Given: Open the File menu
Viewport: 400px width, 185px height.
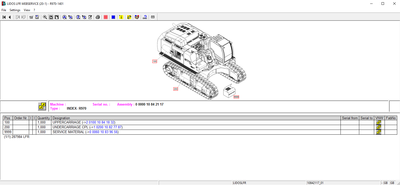Looking at the screenshot, I should click(4, 10).
